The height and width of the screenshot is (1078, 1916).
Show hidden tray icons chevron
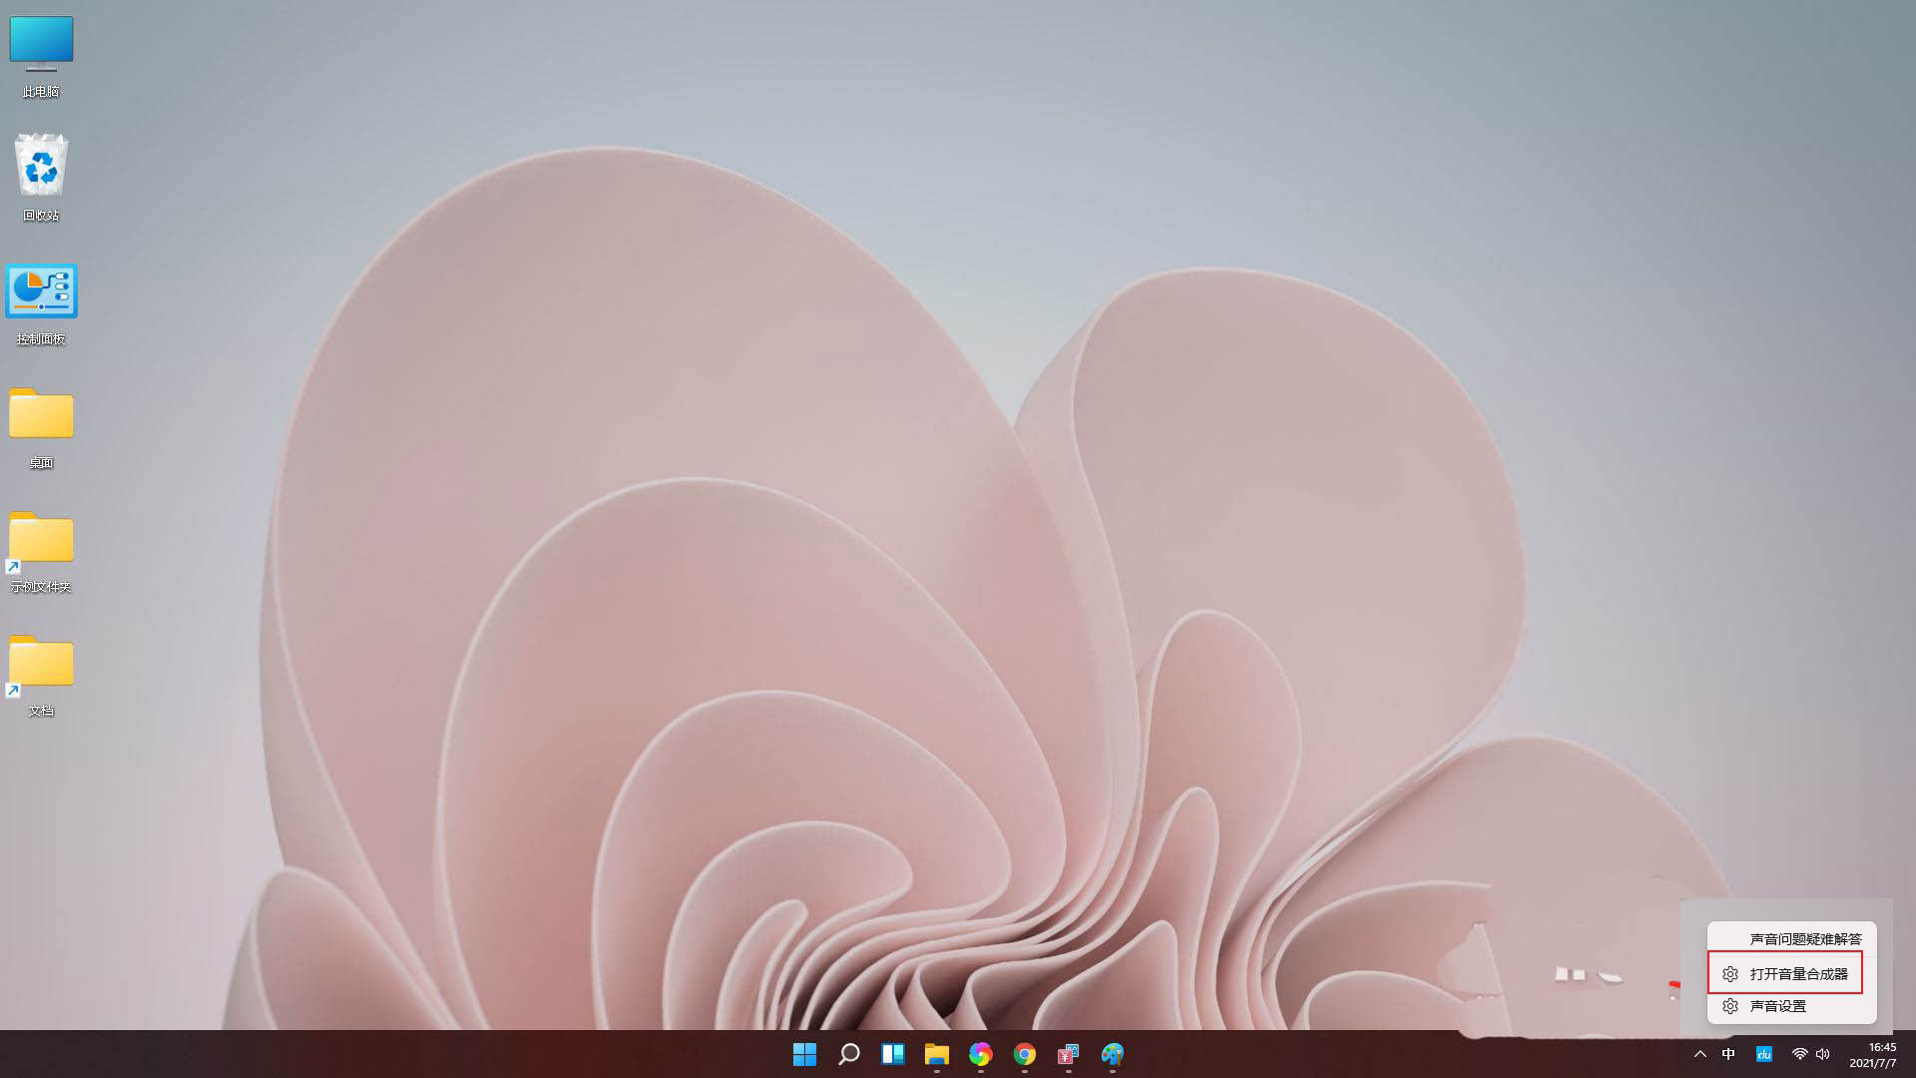tap(1700, 1054)
